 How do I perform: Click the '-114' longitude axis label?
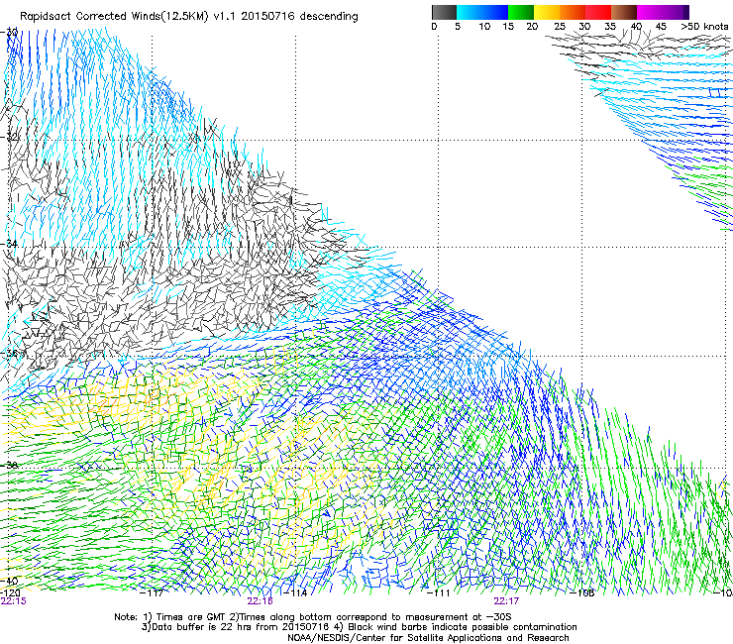tap(295, 593)
